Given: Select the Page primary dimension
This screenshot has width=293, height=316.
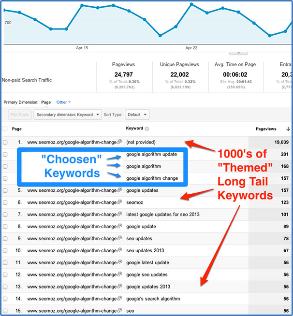Looking at the screenshot, I should click(46, 102).
